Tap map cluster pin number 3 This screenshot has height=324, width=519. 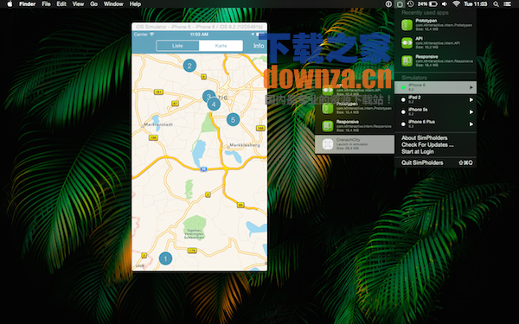click(x=208, y=96)
